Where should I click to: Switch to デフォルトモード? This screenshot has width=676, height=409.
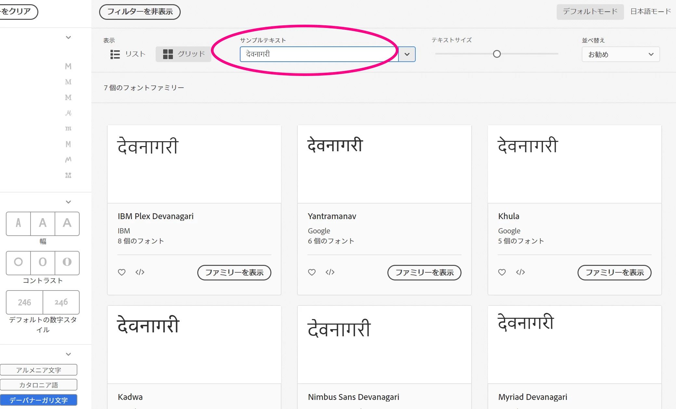590,12
